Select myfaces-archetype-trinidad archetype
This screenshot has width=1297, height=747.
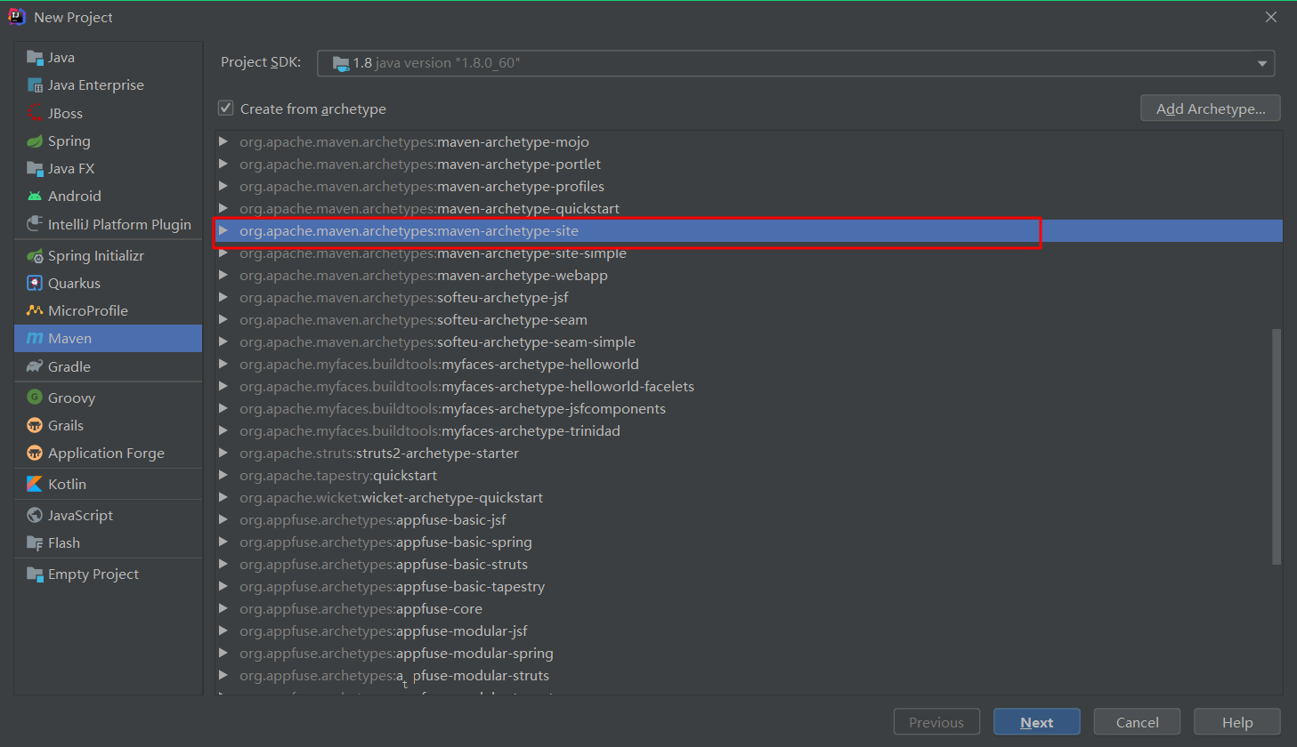749,430
